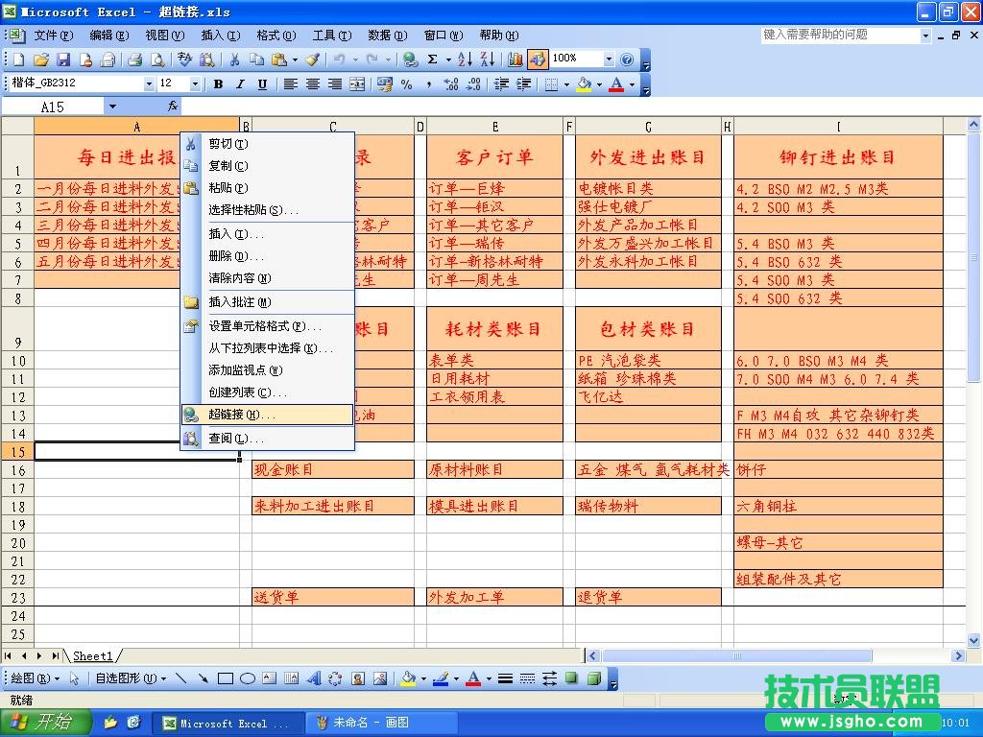Run the spelling check
This screenshot has width=983, height=737.
(x=182, y=59)
